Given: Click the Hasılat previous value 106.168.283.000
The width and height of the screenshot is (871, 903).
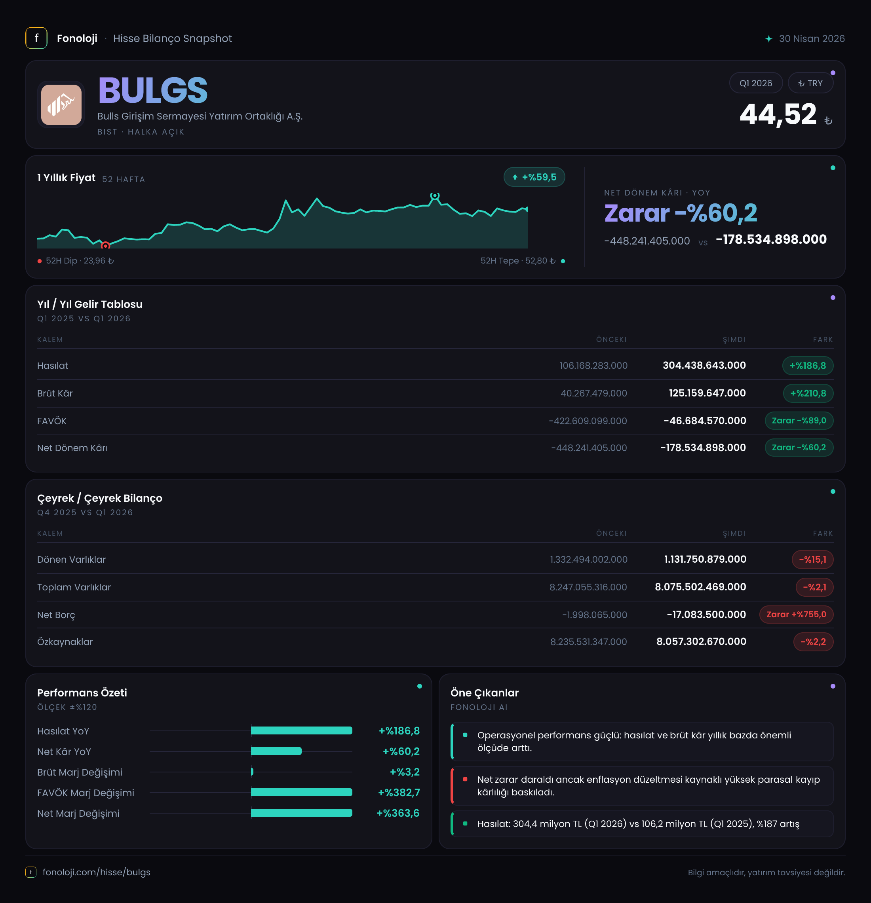Looking at the screenshot, I should tap(593, 366).
